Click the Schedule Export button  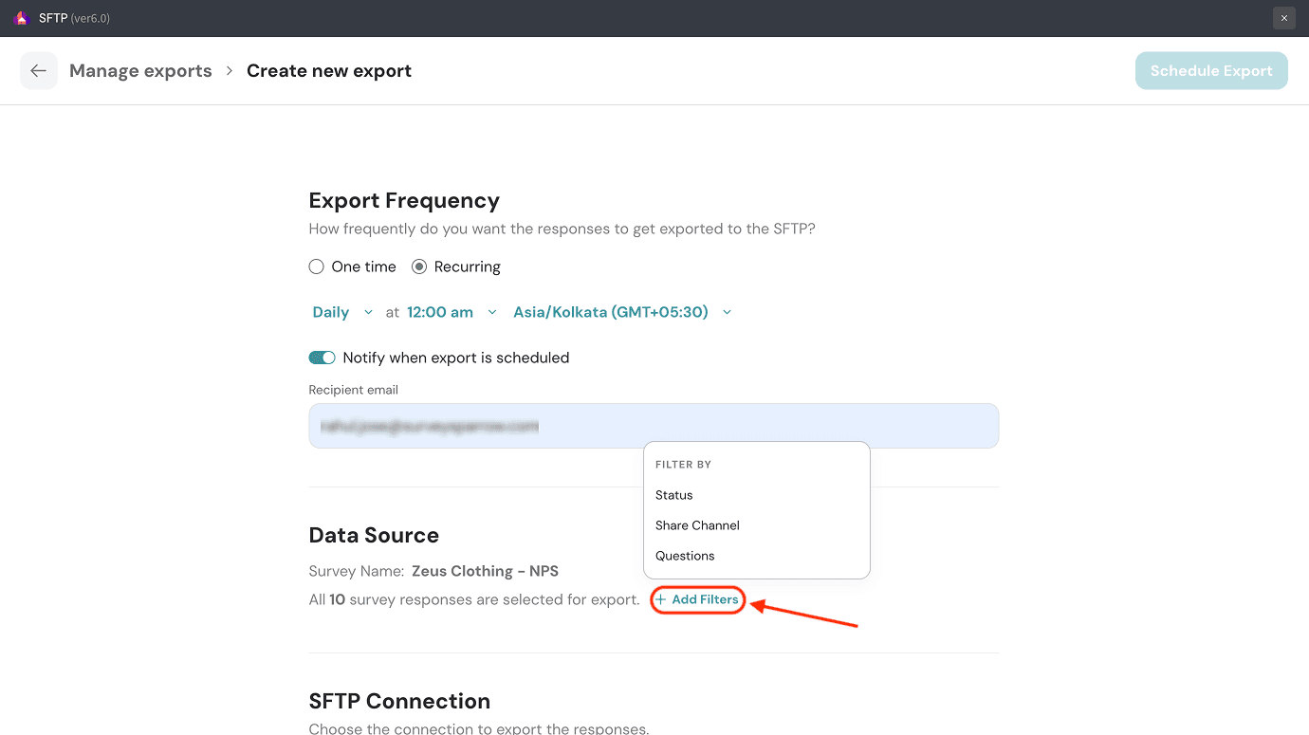point(1211,71)
